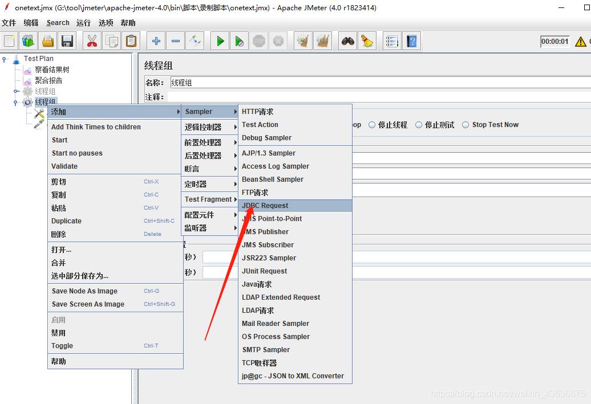Click the Clear results broom icon

303,41
